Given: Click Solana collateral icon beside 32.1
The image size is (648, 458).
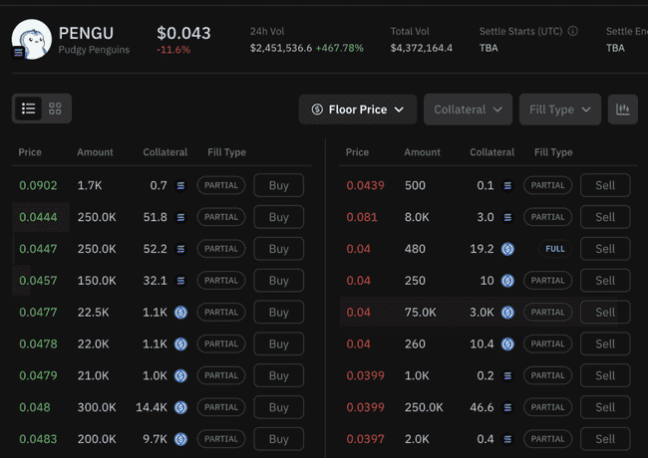Looking at the screenshot, I should point(180,281).
